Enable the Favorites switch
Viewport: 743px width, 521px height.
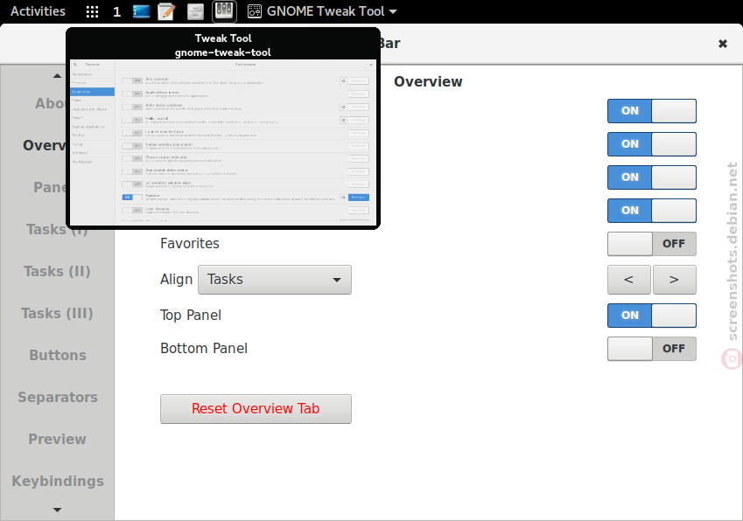tap(651, 244)
